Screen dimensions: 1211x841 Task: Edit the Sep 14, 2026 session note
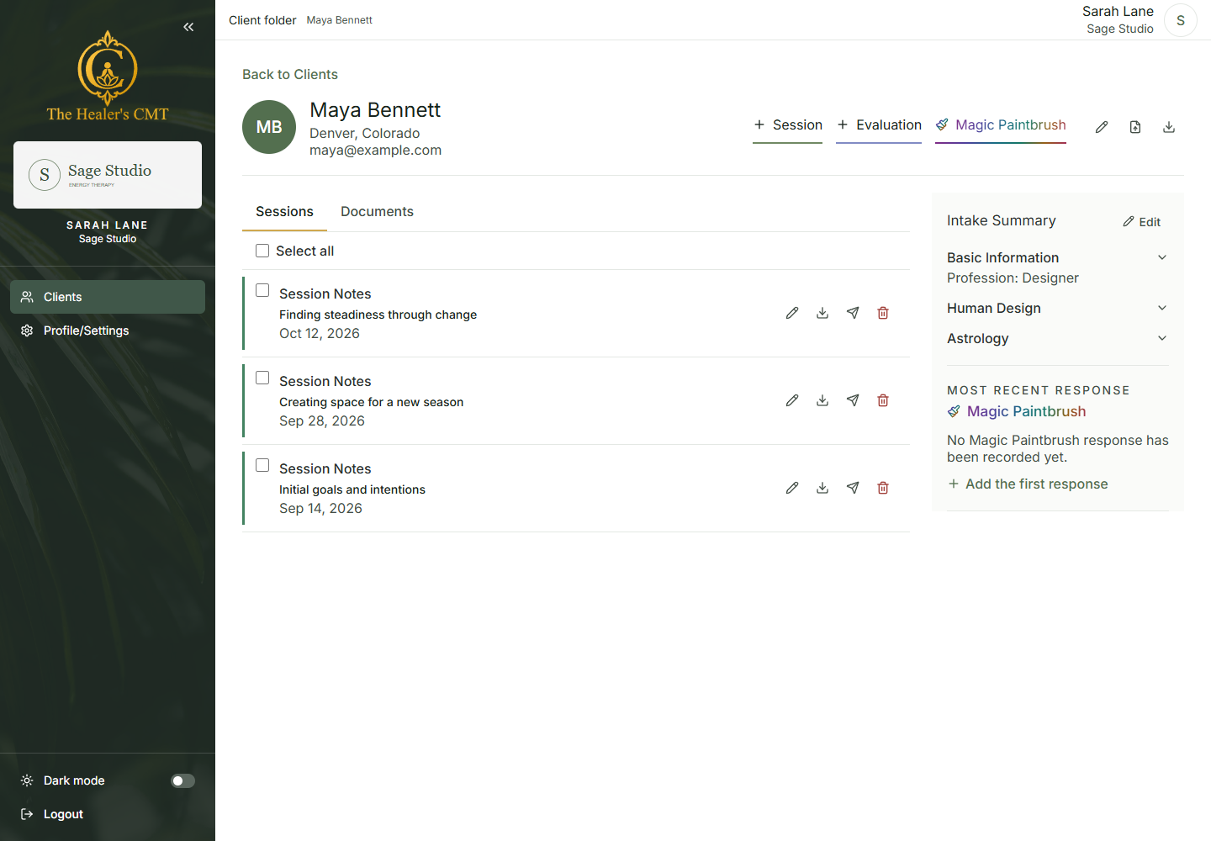(x=792, y=488)
